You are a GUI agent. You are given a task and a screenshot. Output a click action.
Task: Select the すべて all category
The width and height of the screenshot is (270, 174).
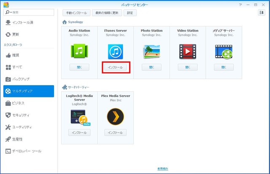(x=29, y=67)
